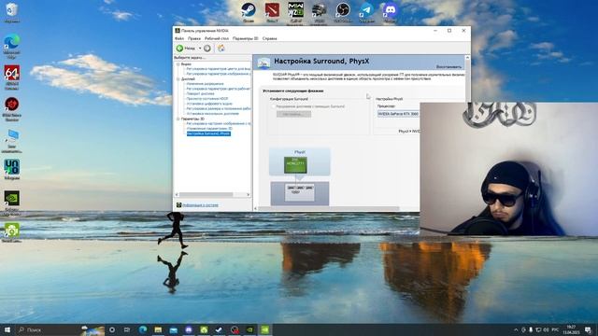
Task: Click the Восстановить link in the header
Action: pyautogui.click(x=448, y=66)
